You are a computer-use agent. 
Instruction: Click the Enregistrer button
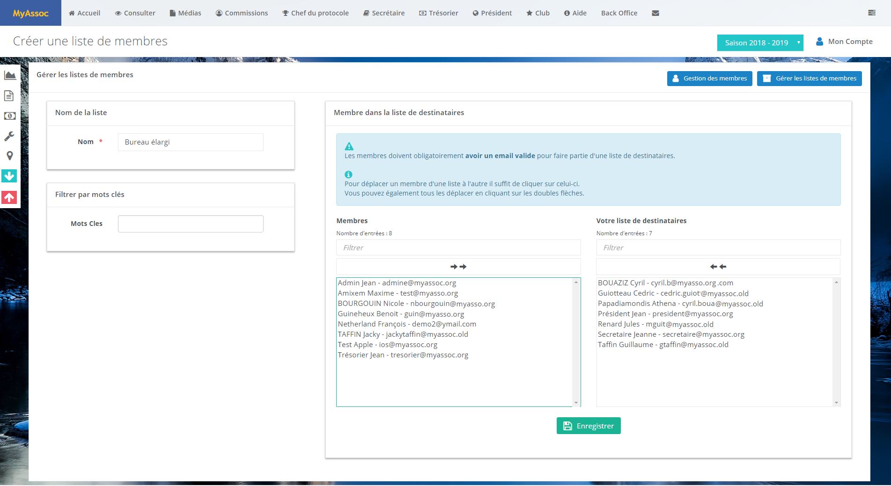point(589,426)
